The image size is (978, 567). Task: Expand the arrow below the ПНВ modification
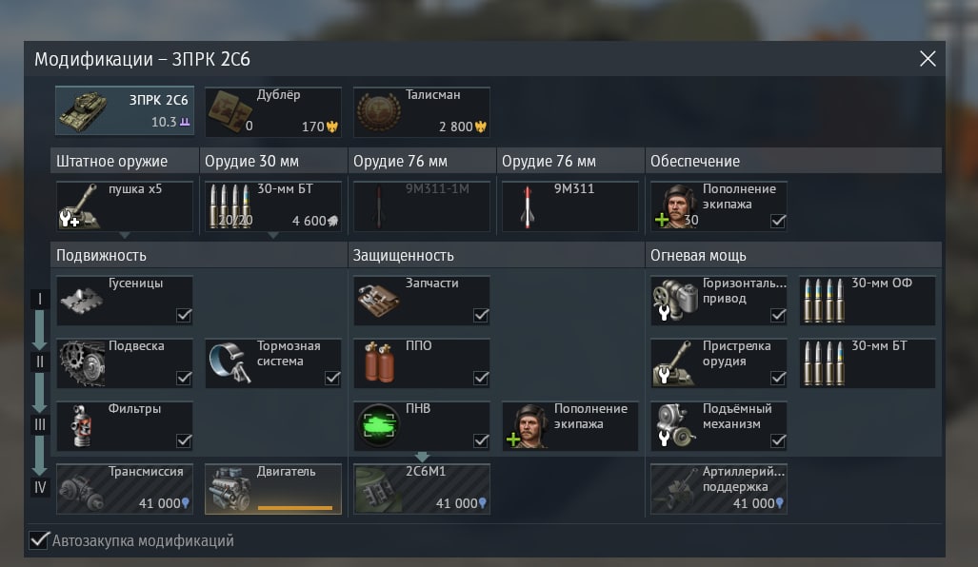tap(422, 457)
